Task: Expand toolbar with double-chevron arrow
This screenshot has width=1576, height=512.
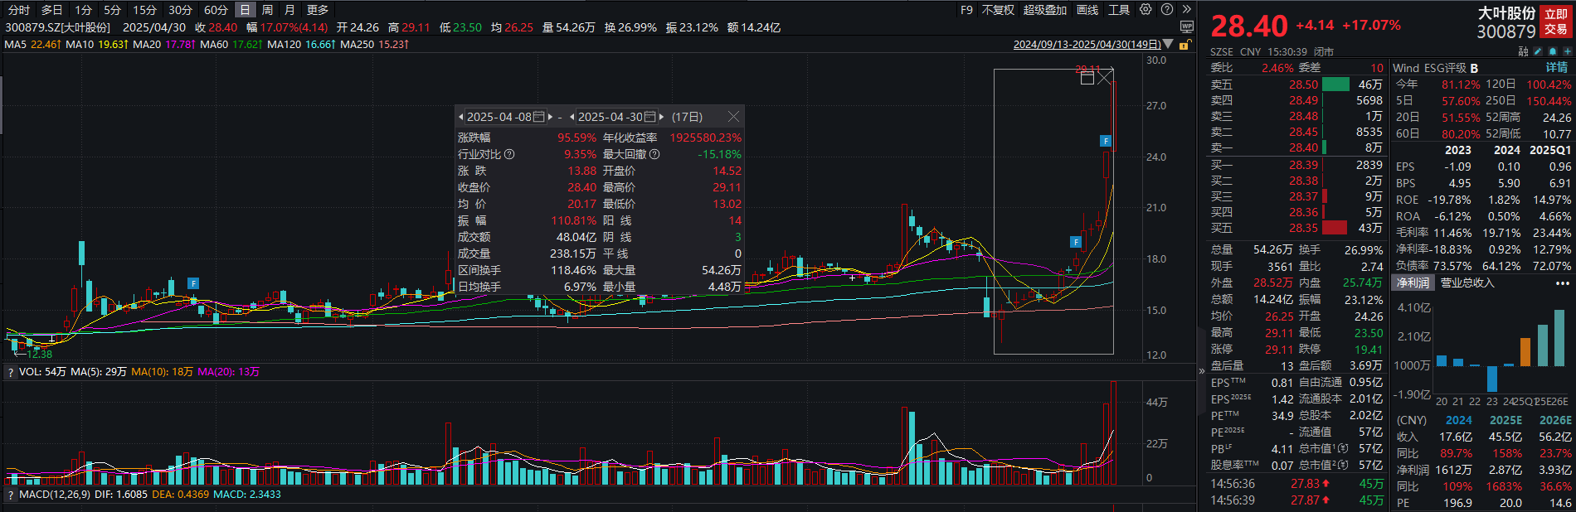Action: point(1187,10)
